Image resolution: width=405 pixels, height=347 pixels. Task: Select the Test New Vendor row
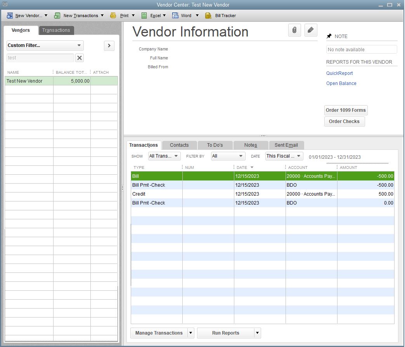[61, 81]
